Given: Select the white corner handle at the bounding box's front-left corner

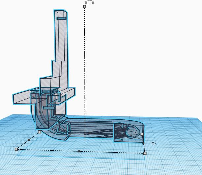Looking at the screenshot, I should 16,149.
